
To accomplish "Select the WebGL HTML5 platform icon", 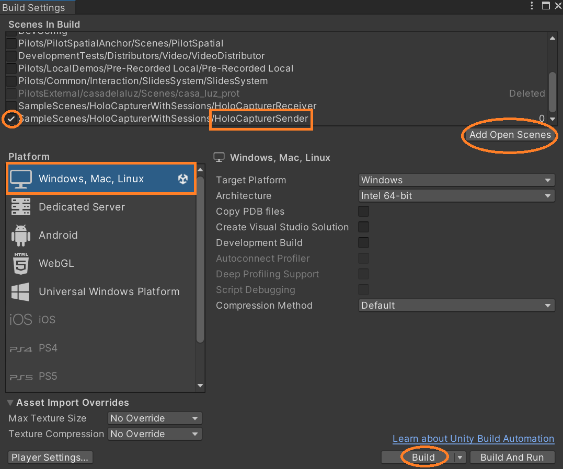I will [x=20, y=263].
